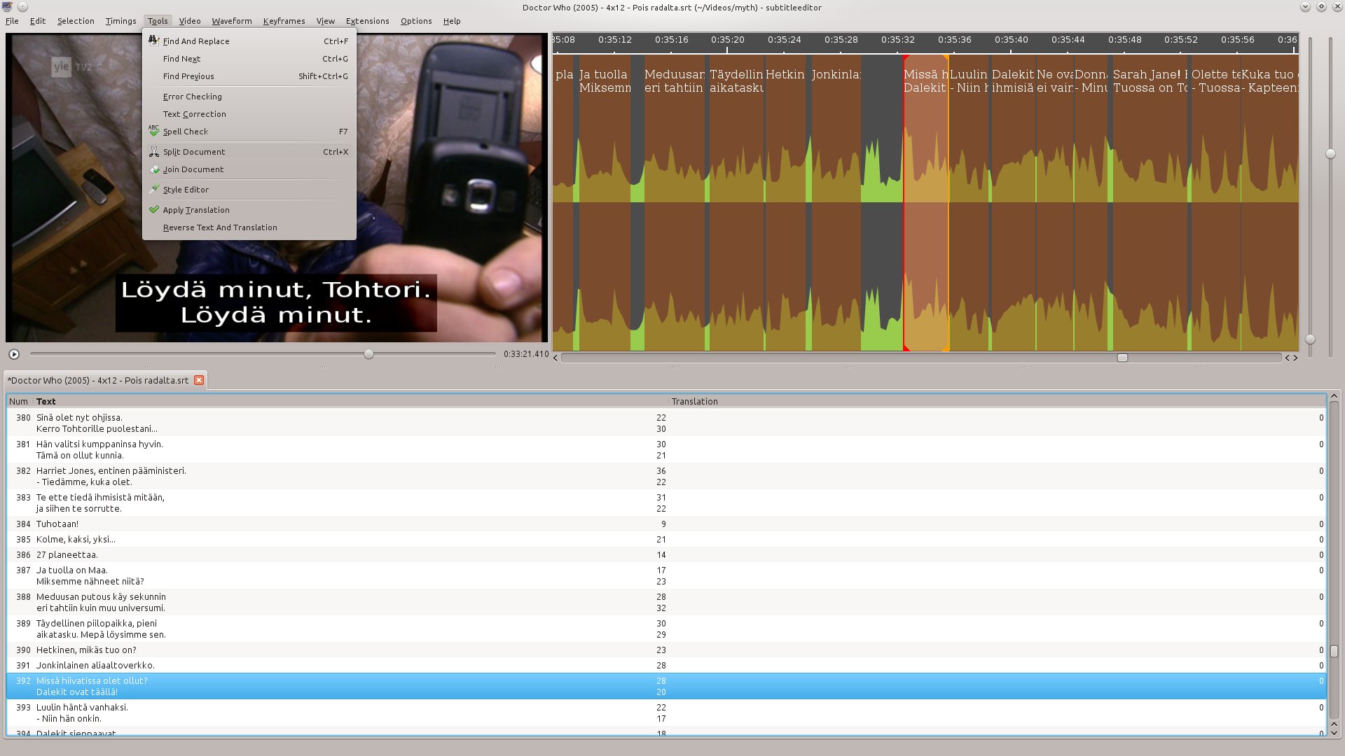Open Text Correction tool
Viewport: 1345px width, 756px height.
coord(249,114)
